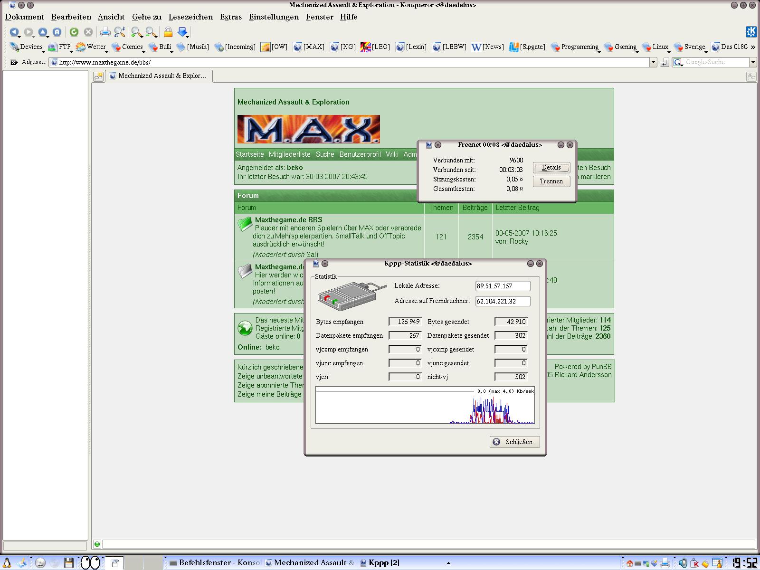
Task: Open the [Lexin] bookmark
Action: tap(411, 47)
